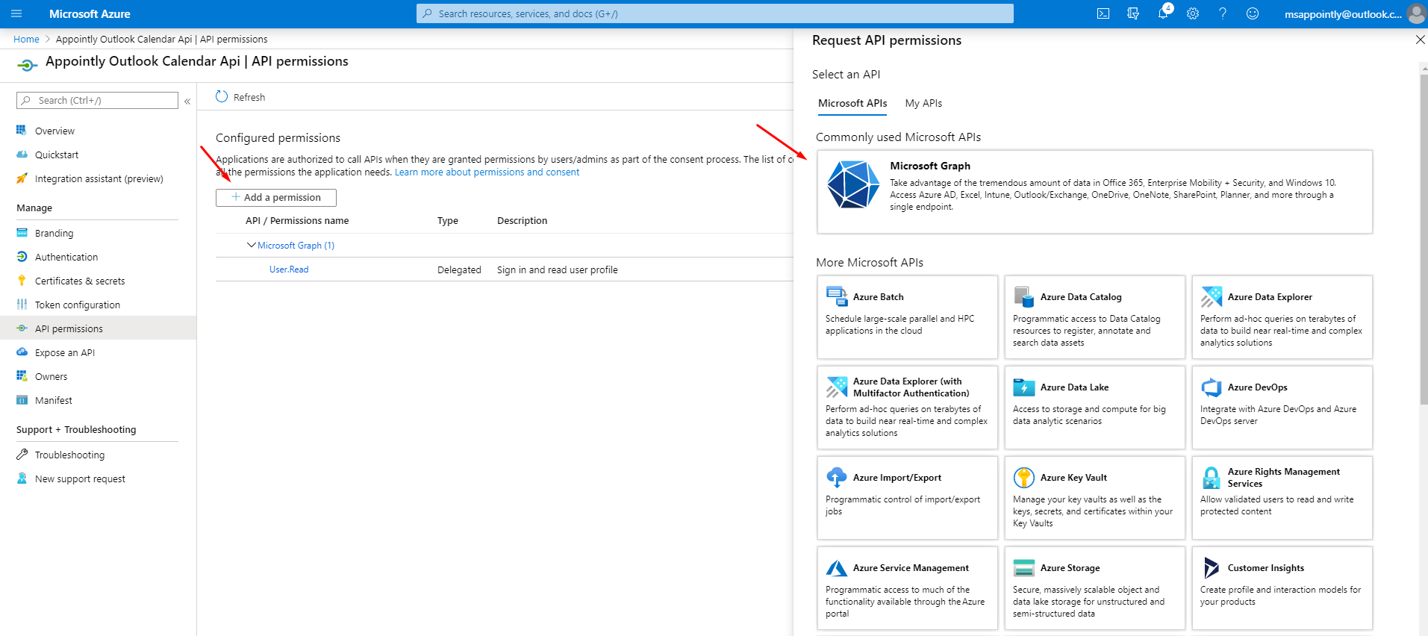
Task: Click the Integration assistant rocket icon
Action: (22, 178)
